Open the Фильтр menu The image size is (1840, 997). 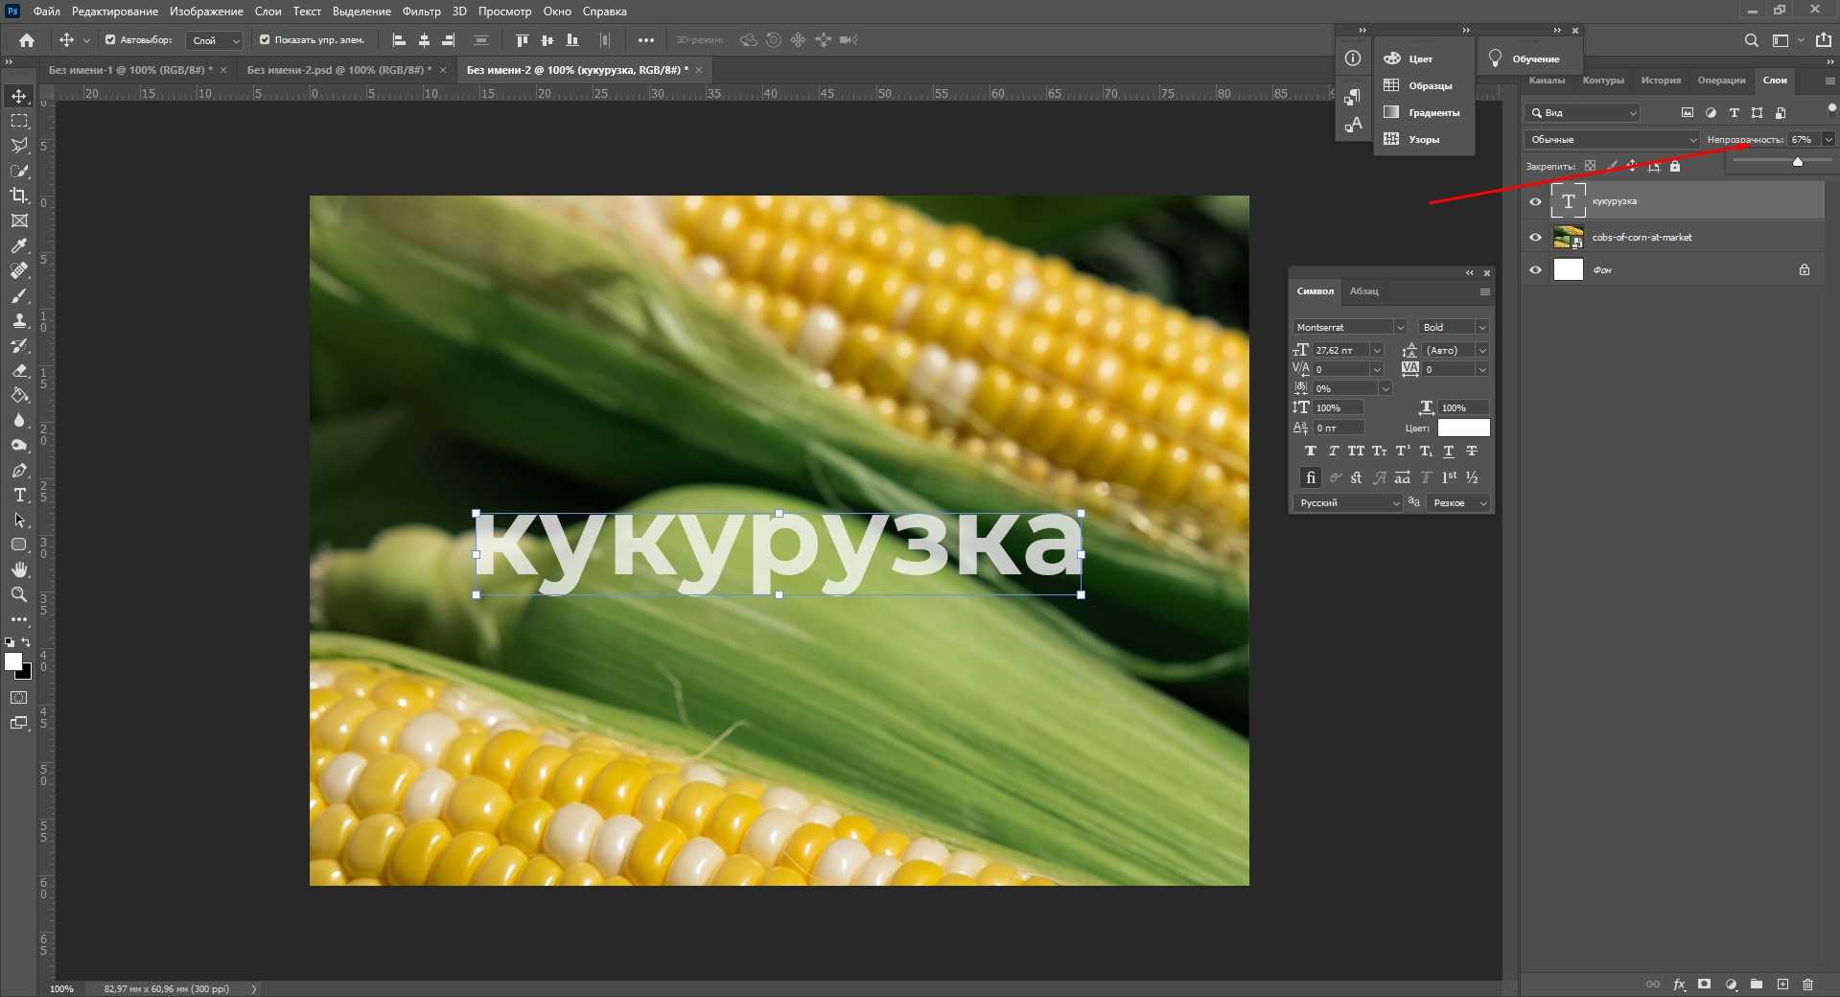tap(421, 12)
